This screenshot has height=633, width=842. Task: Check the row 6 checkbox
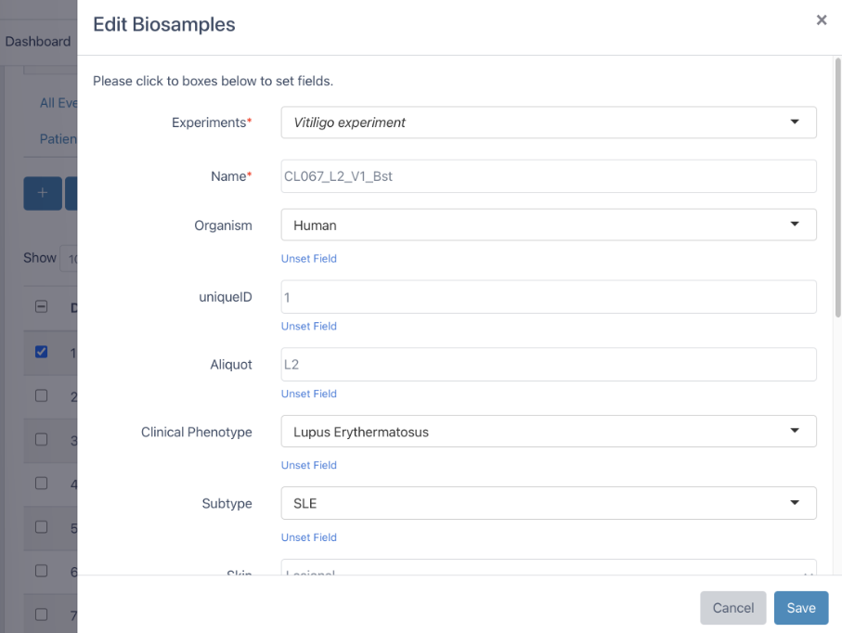(x=42, y=571)
